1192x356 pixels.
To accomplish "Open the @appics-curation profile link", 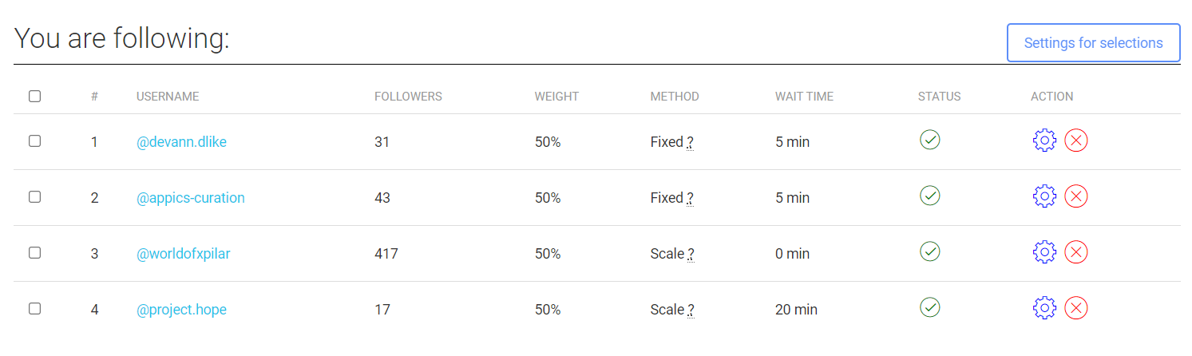I will click(191, 198).
